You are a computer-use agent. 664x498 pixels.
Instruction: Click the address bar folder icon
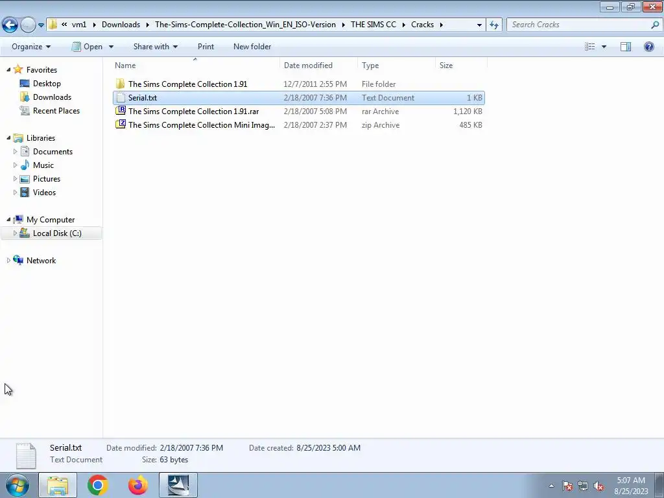point(53,25)
